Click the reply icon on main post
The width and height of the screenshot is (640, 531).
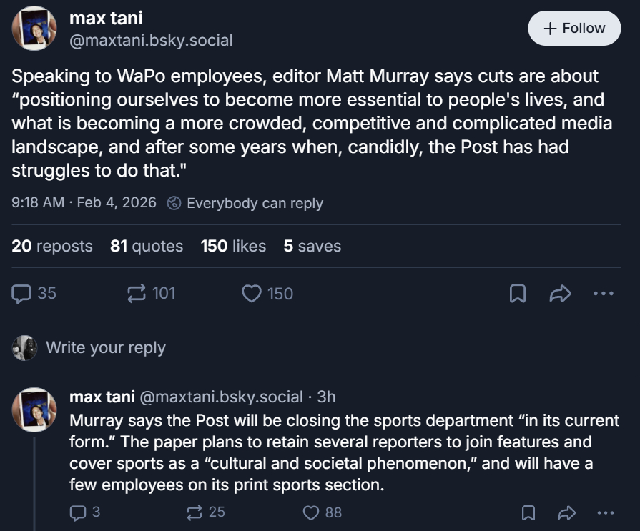pos(23,294)
